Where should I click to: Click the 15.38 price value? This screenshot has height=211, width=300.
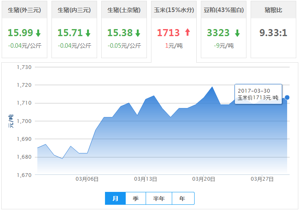[x=120, y=32]
